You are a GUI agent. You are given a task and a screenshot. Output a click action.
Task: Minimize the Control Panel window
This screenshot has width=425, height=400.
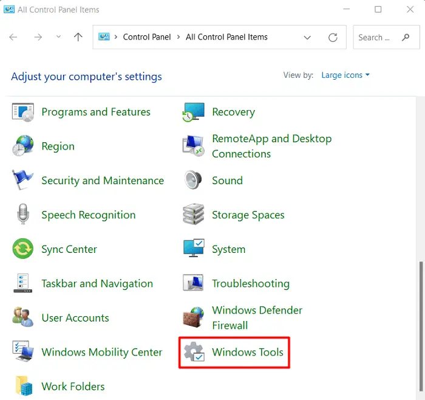point(347,9)
